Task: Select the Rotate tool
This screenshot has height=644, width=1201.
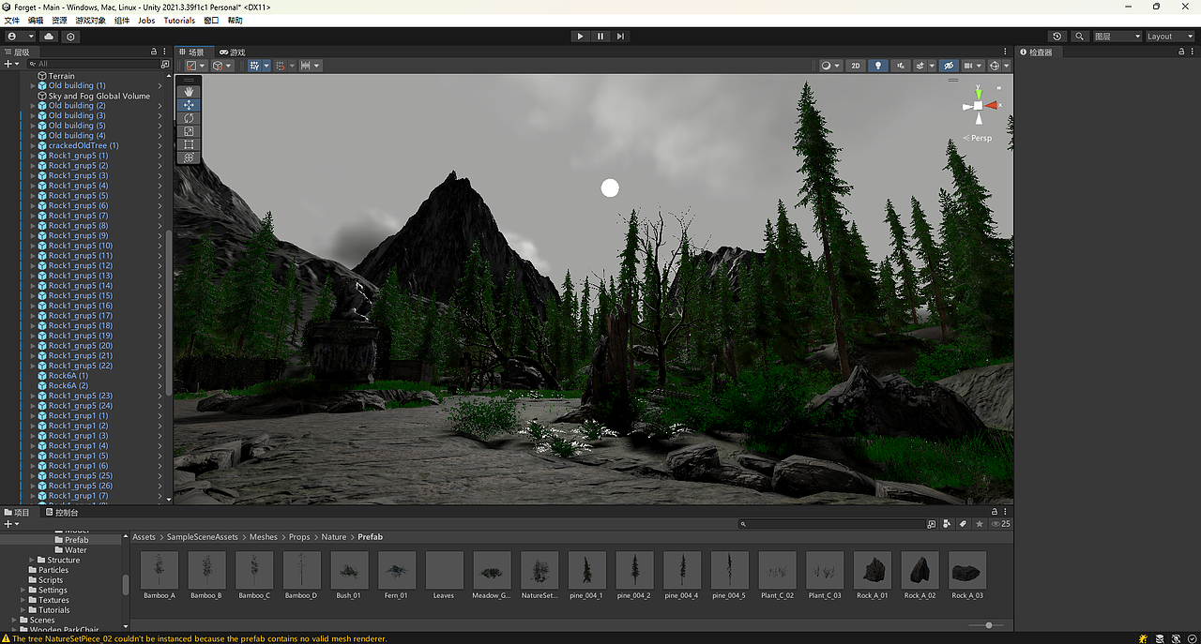Action: point(189,118)
